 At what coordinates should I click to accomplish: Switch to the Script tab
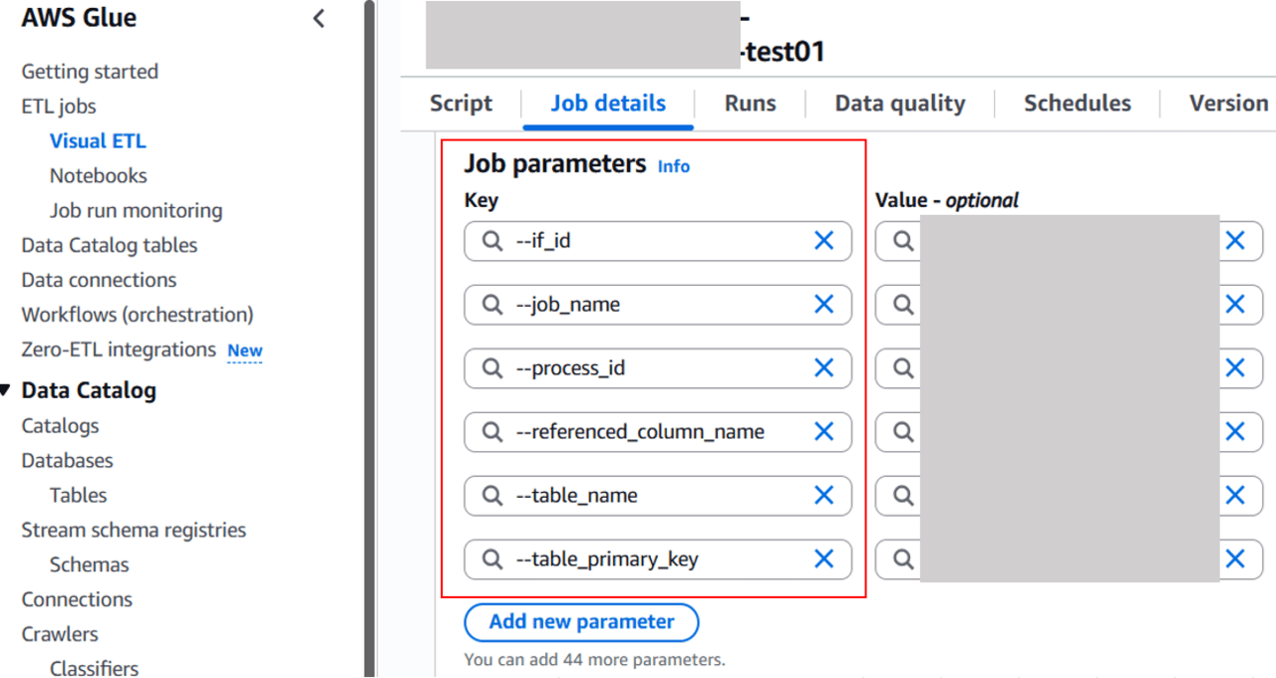click(x=461, y=104)
